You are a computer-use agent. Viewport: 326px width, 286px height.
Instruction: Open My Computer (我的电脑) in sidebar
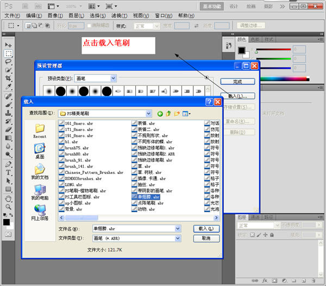(40, 192)
